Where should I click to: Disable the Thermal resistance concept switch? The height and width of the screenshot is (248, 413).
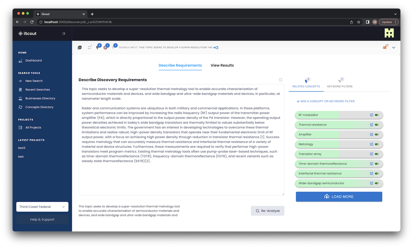tap(377, 125)
